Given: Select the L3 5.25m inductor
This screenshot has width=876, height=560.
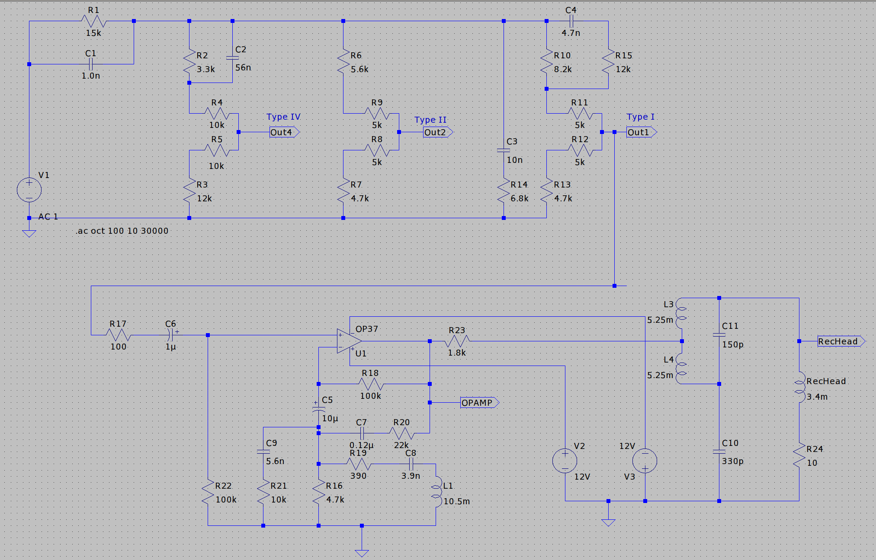Looking at the screenshot, I should (x=681, y=314).
